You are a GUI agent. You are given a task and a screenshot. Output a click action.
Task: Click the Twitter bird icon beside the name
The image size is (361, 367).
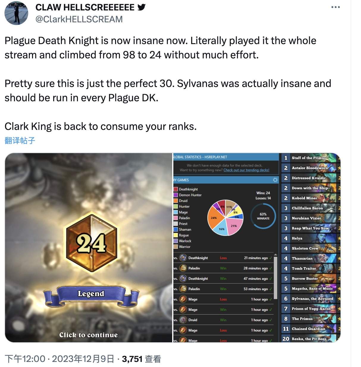[142, 7]
